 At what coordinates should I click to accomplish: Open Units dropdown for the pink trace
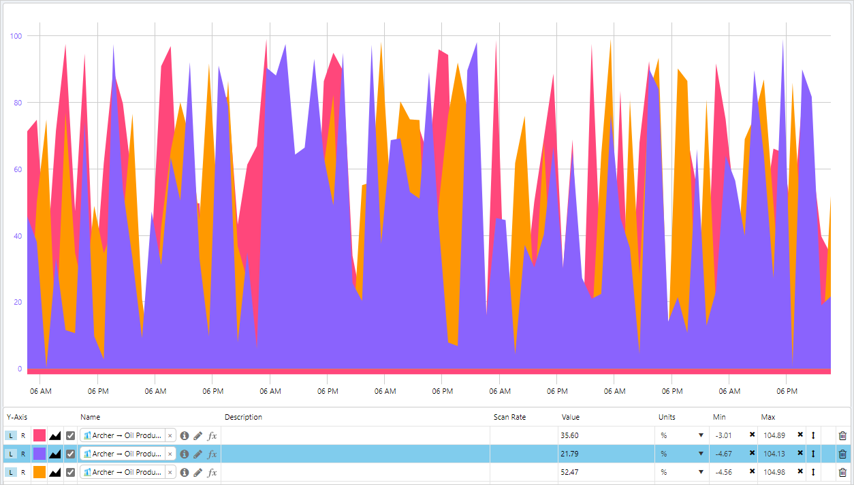[x=700, y=435]
